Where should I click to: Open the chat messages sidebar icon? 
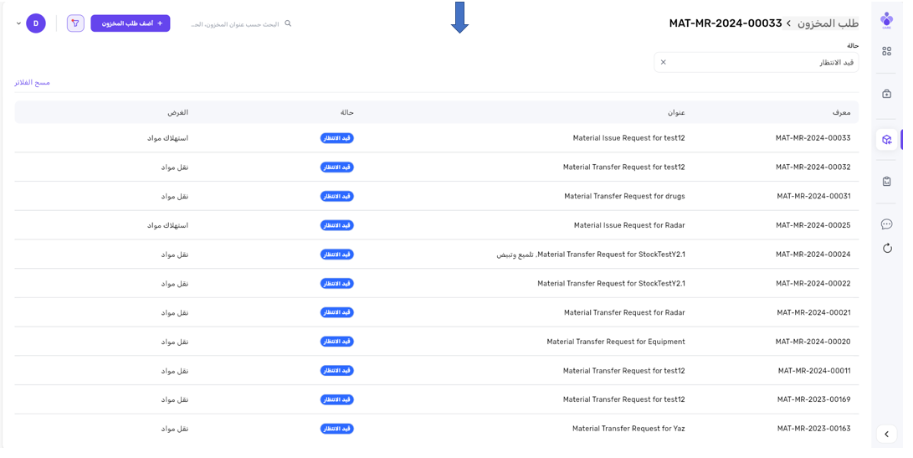point(886,224)
